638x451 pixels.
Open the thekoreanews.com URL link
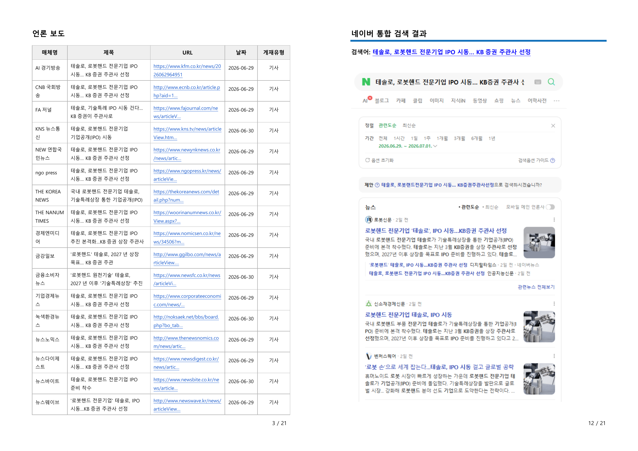[x=186, y=196]
